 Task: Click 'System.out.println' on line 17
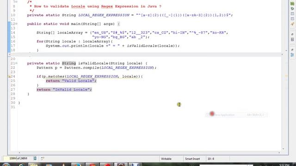tap(67, 46)
